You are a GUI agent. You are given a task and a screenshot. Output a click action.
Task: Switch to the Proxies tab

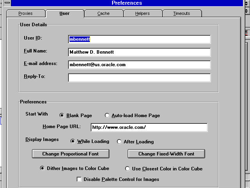[25, 14]
